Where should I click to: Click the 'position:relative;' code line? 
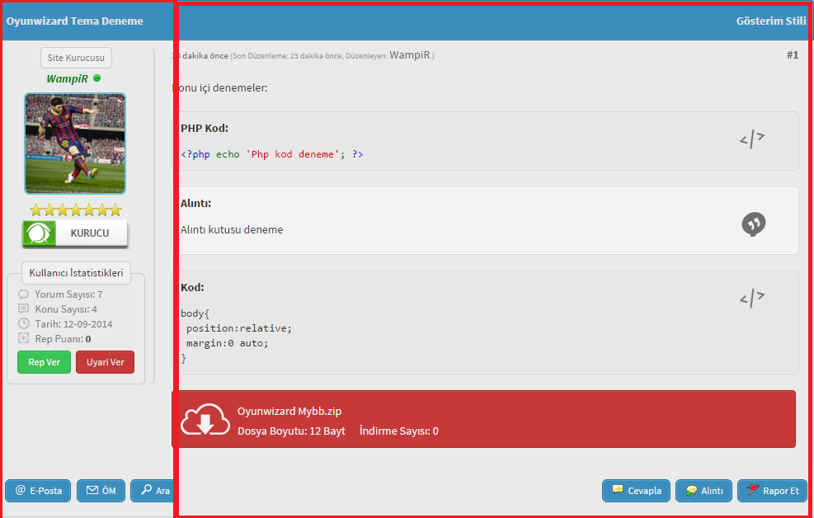pos(239,328)
